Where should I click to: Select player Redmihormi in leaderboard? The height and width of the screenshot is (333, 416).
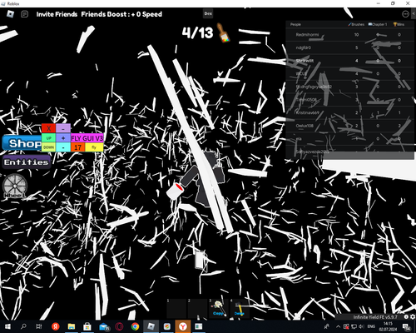[x=350, y=35]
